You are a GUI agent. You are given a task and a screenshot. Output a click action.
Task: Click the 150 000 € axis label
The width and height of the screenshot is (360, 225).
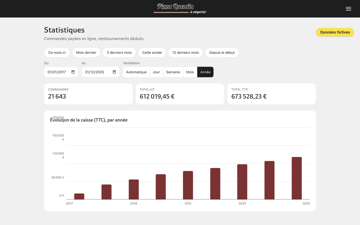pyautogui.click(x=58, y=137)
